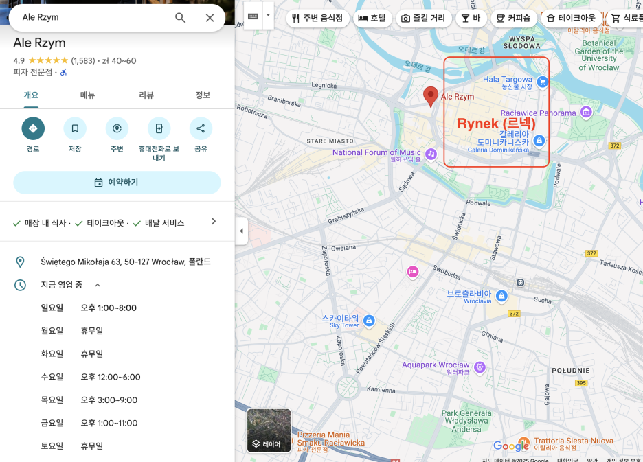Click the red Ale Rzym map pin
Image resolution: width=643 pixels, height=462 pixels.
pyautogui.click(x=430, y=97)
